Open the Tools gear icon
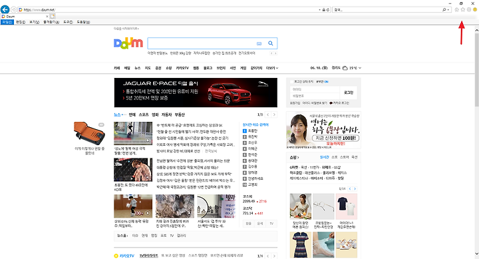 pyautogui.click(x=469, y=10)
